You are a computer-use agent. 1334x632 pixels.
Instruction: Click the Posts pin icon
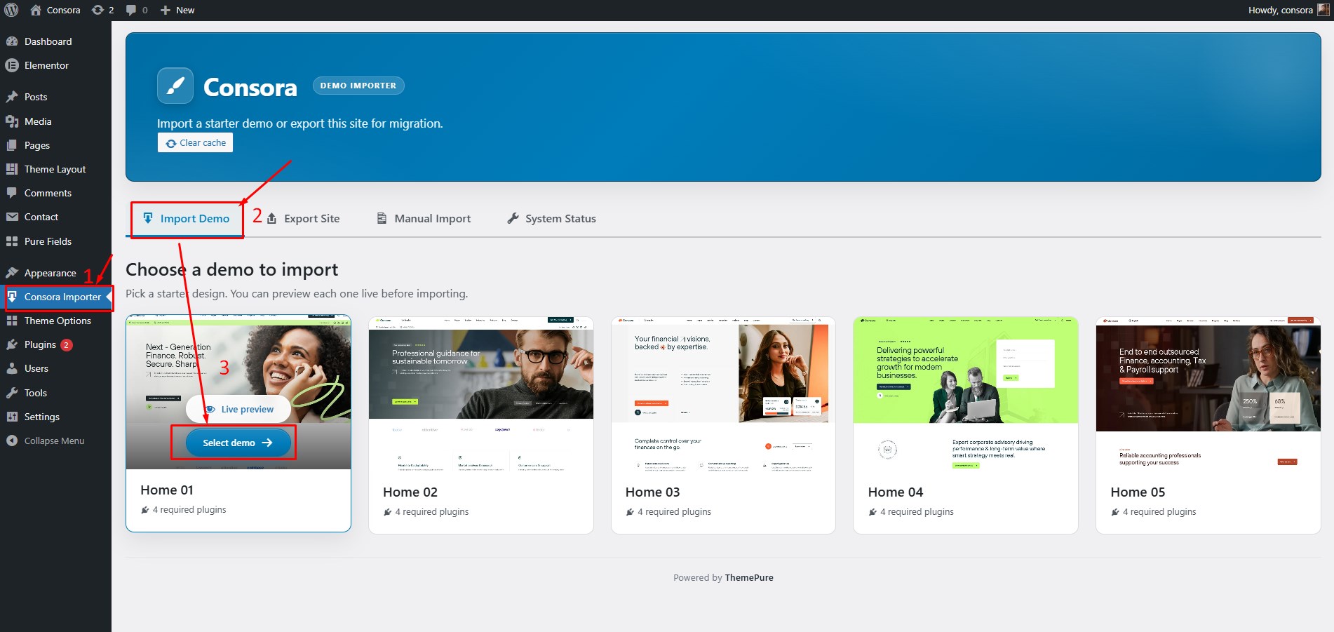pyautogui.click(x=12, y=97)
